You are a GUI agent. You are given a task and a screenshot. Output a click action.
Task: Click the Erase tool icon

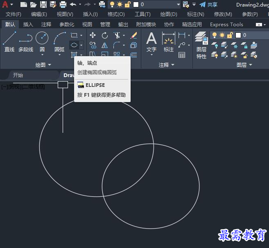pyautogui.click(x=133, y=35)
